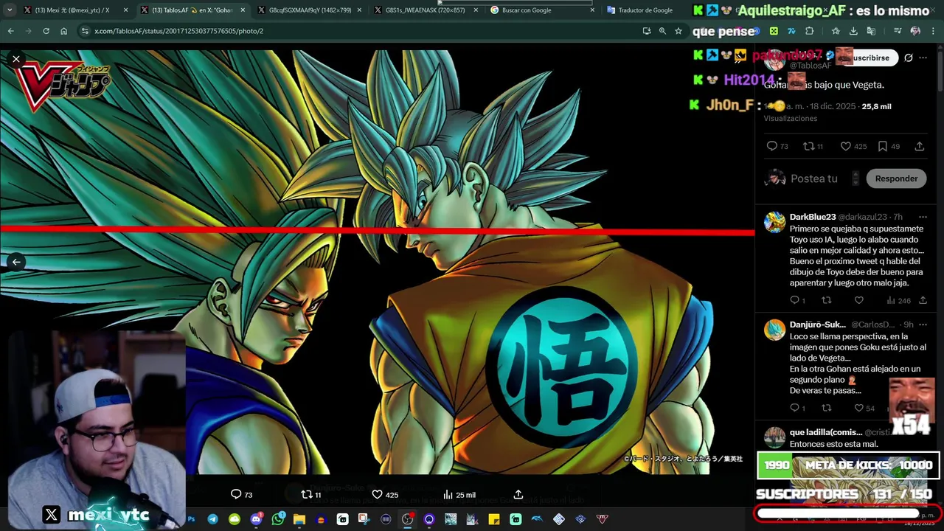
Task: View stats 246 on DarkBlue23 comment
Action: click(x=898, y=300)
